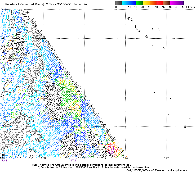Image resolution: width=196 pixels, height=172 pixels.
Task: Click the legend label 40
Action: click(170, 7)
